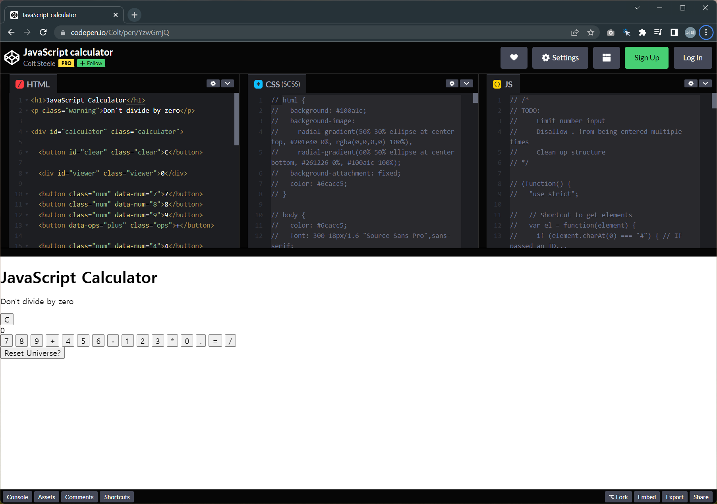Viewport: 717px width, 504px height.
Task: Click the Share button
Action: (701, 497)
